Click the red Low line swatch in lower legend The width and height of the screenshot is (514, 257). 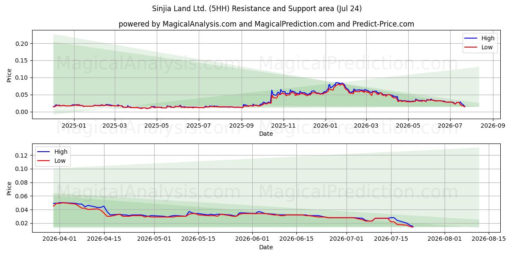coord(45,160)
